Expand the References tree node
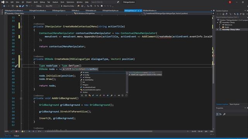Image resolution: width=248 pixels, height=139 pixels. (220, 25)
